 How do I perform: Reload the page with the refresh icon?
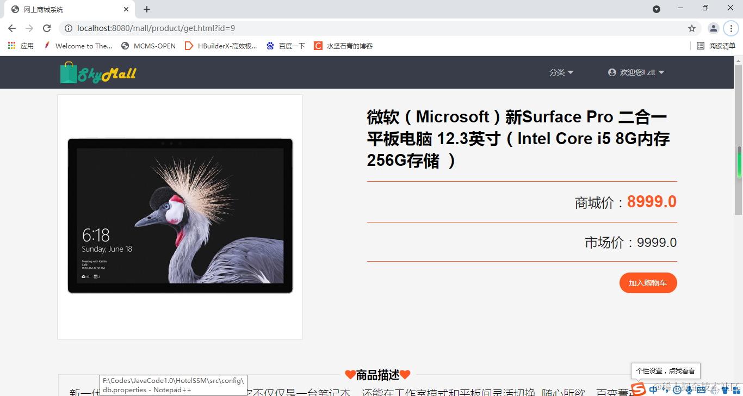46,28
